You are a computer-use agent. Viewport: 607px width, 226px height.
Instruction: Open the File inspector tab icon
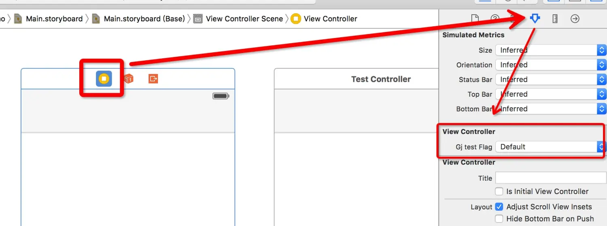475,19
